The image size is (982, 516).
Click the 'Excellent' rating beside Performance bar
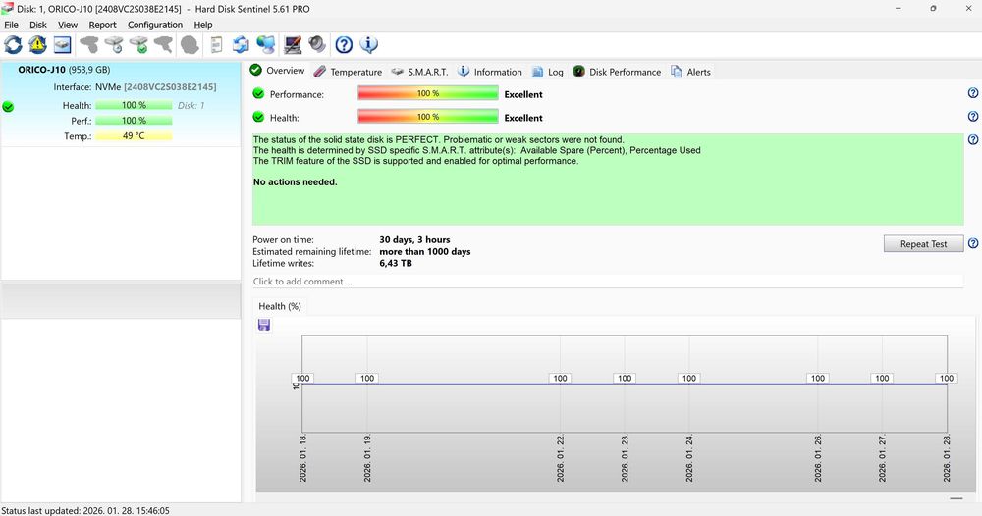(523, 94)
